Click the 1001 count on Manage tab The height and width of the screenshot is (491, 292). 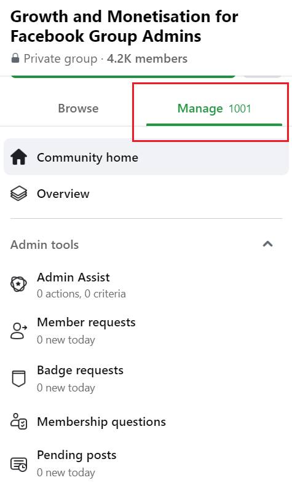pos(240,109)
